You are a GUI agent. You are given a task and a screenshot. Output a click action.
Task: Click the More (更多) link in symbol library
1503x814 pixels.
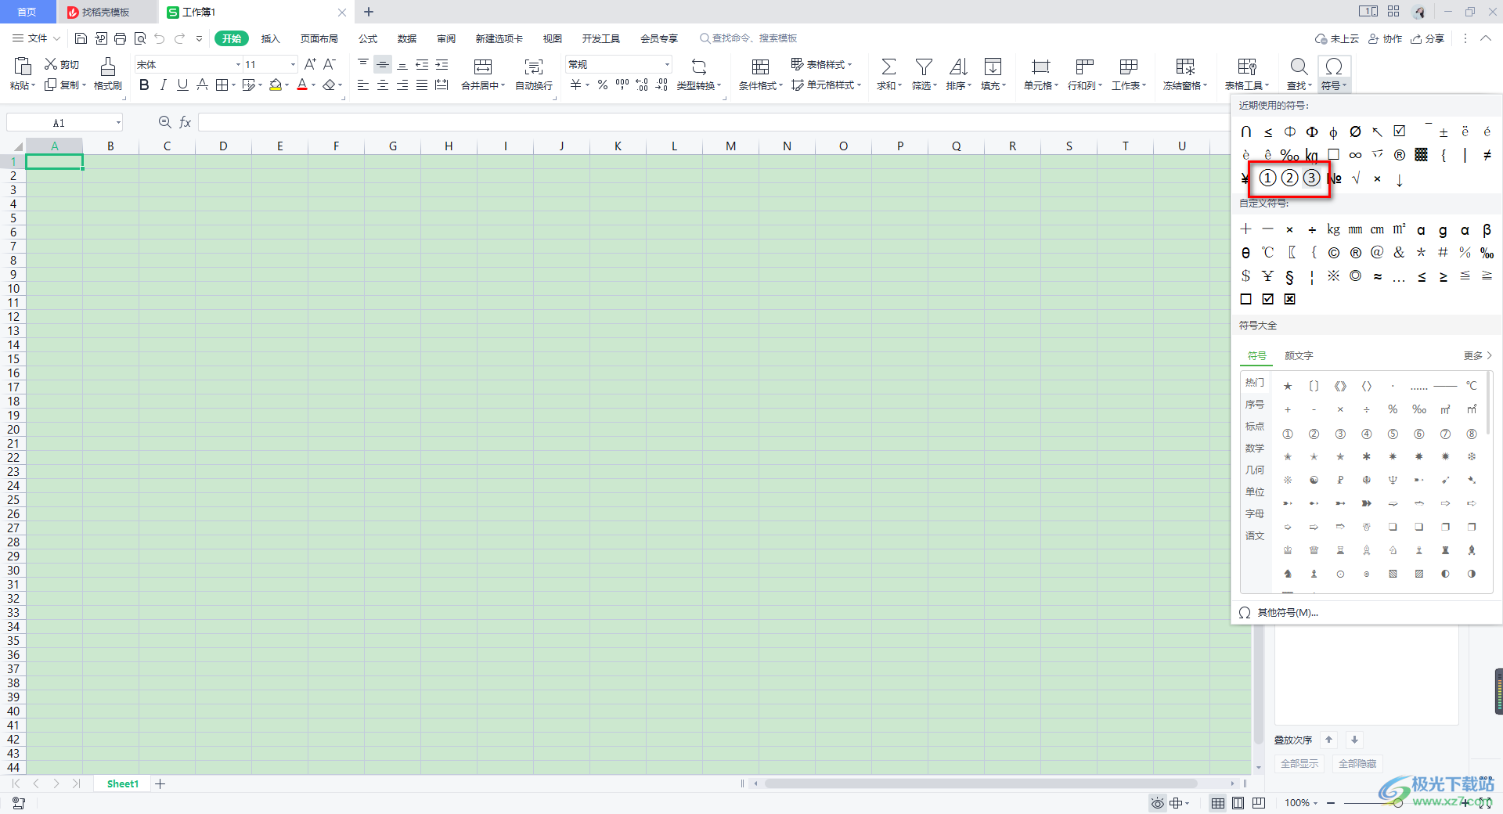(x=1478, y=355)
